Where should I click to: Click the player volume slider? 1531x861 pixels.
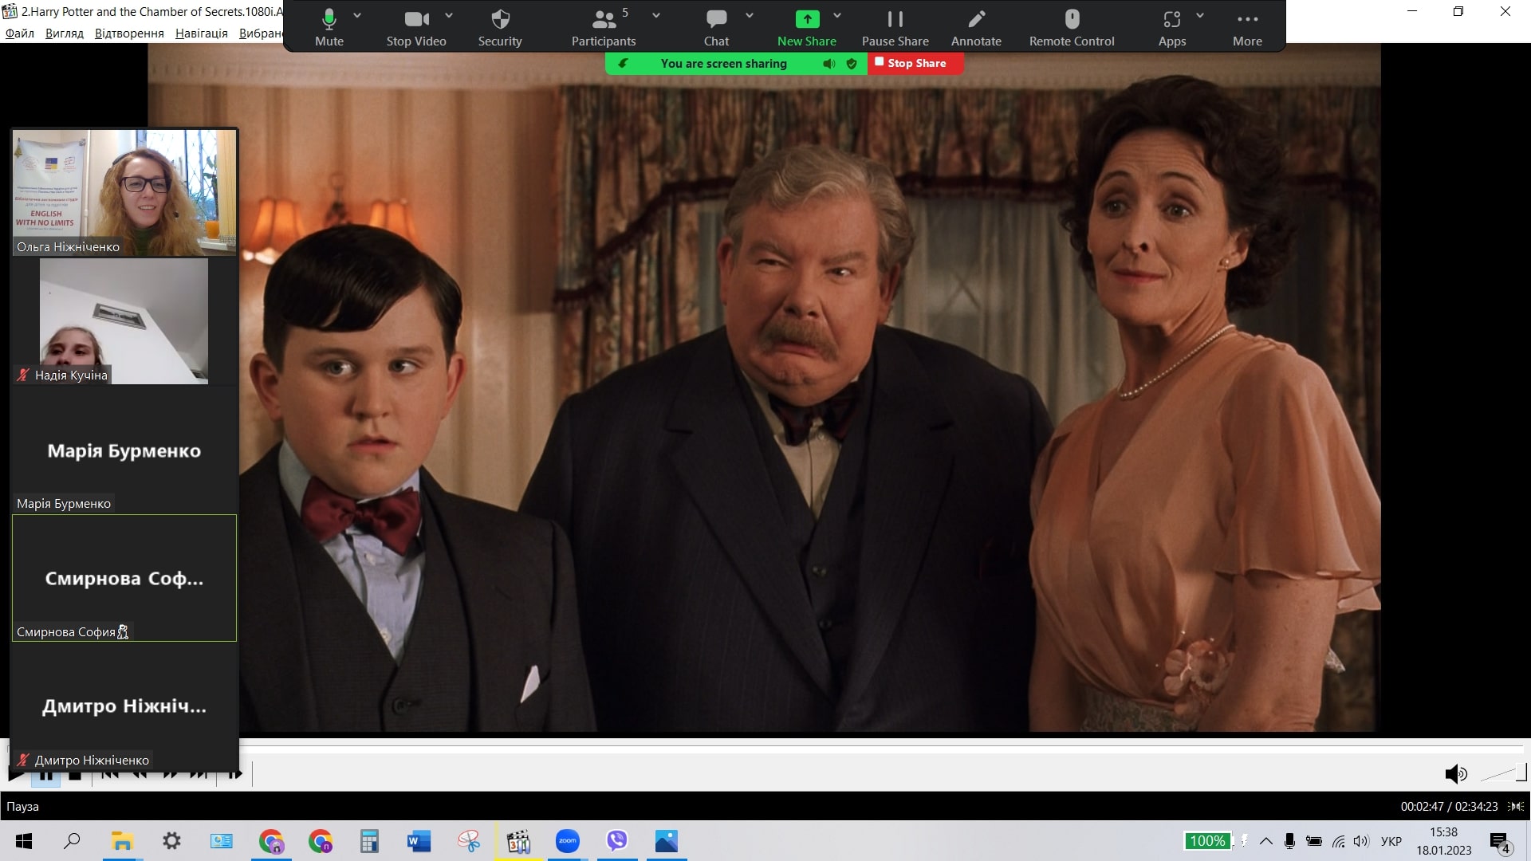pos(1503,773)
